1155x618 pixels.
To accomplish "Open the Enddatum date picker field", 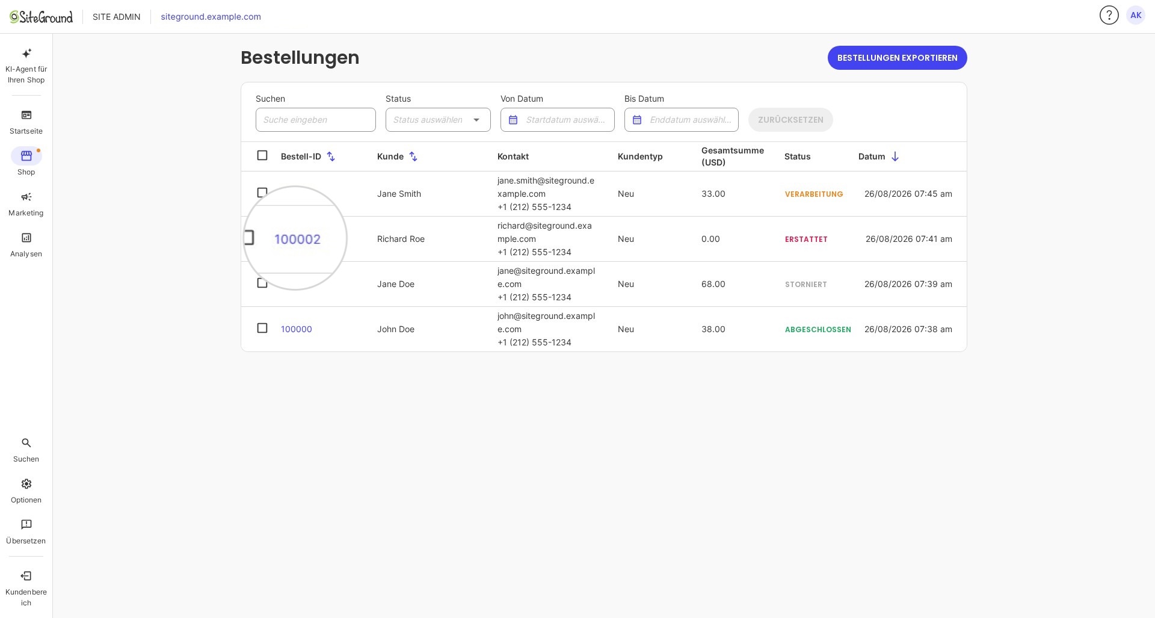I will [682, 120].
